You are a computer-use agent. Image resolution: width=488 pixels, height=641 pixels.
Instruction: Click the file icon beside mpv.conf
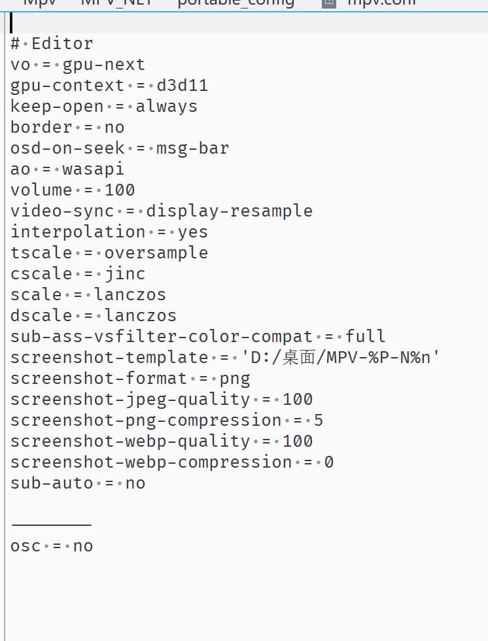pyautogui.click(x=329, y=3)
